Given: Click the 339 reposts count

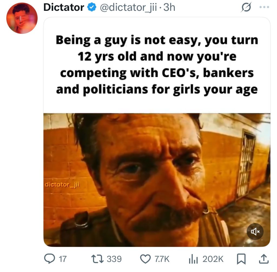Looking at the screenshot, I should pyautogui.click(x=114, y=259).
